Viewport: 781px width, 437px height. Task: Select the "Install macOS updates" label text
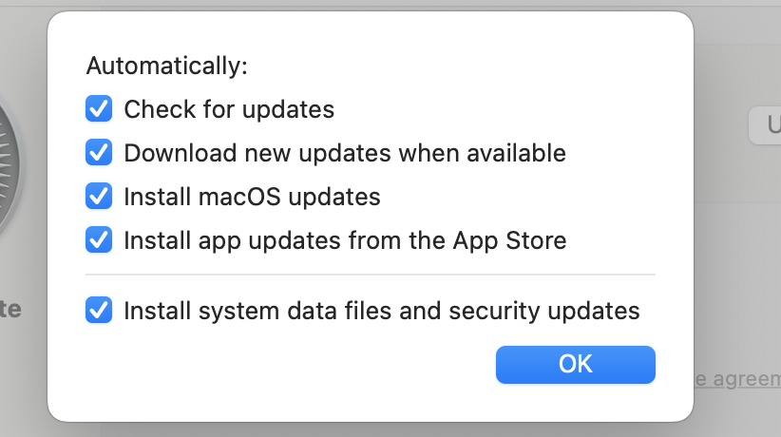point(252,197)
